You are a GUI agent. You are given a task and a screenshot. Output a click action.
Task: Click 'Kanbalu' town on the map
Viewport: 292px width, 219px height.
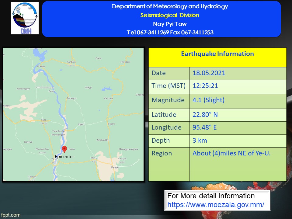(x=71, y=62)
